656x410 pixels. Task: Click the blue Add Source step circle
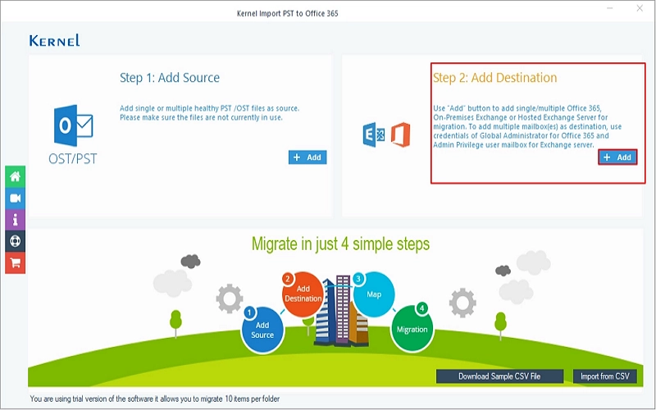[x=262, y=330]
